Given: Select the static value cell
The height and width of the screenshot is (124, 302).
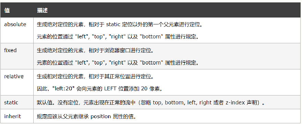Looking at the screenshot, I should 11,102.
